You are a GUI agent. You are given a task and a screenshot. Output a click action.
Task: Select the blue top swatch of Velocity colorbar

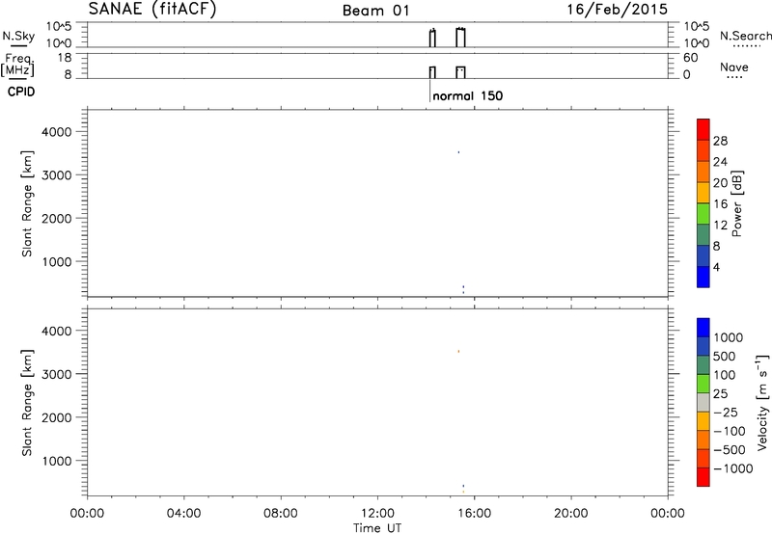(x=703, y=328)
